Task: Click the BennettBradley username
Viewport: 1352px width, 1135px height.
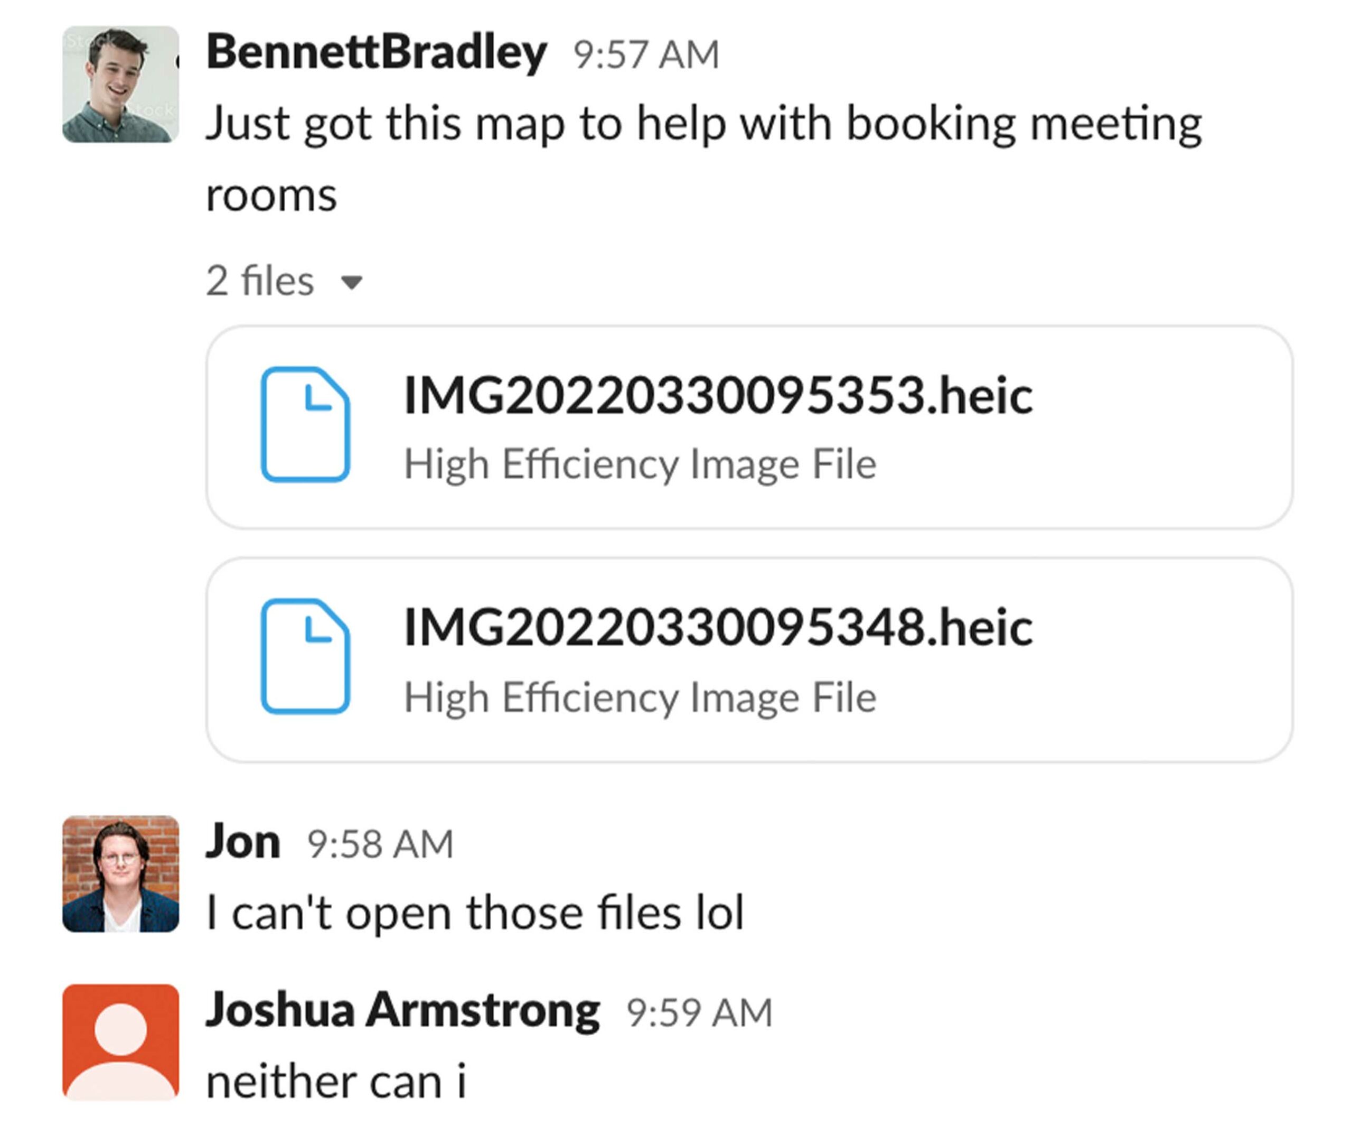Action: [377, 52]
